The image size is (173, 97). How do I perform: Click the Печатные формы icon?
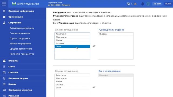coord(4,78)
